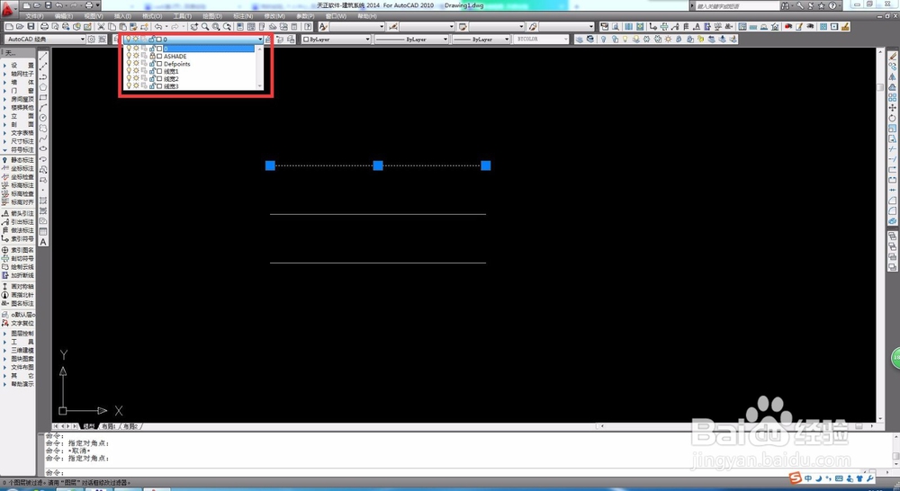
Task: Open the ByLayer lineweight dropdown
Action: (481, 39)
